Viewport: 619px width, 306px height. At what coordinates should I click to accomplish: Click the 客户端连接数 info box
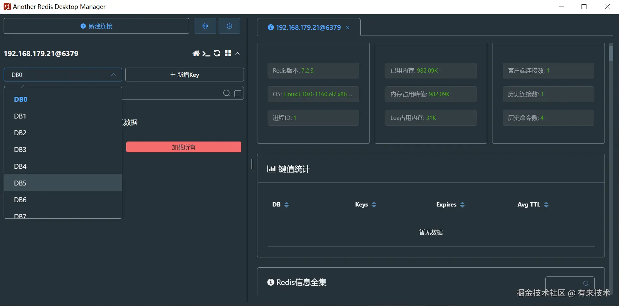[548, 71]
